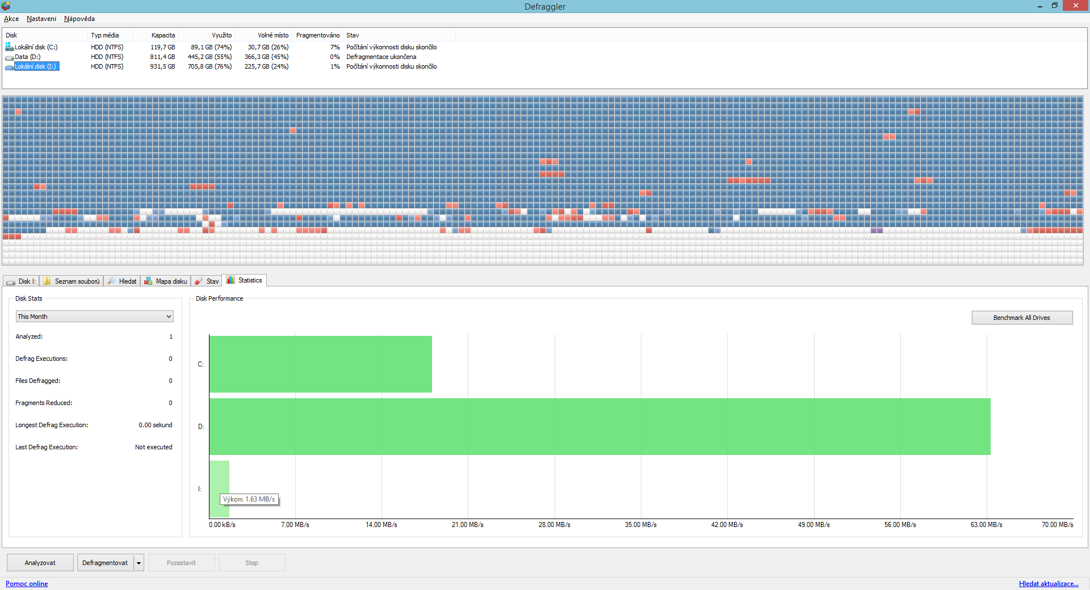Open the Pomoc online link
Screen dimensions: 1090x590
(x=27, y=584)
